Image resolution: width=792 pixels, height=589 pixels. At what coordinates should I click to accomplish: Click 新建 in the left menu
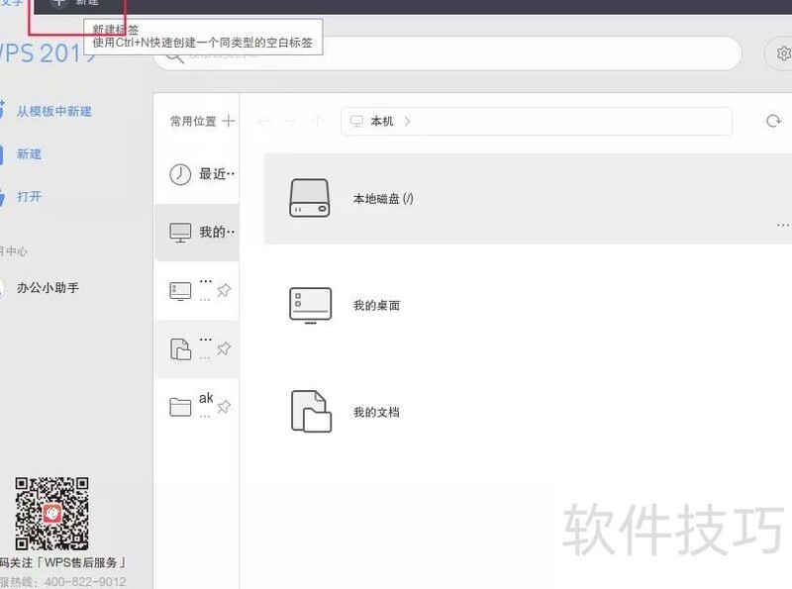(29, 153)
